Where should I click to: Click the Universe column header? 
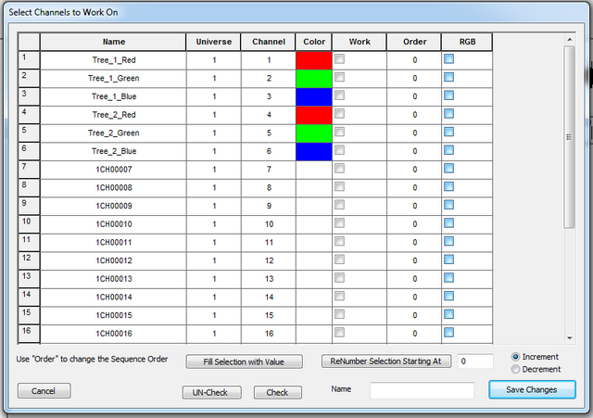tap(214, 42)
